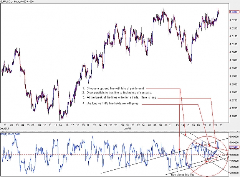Click the 1.3050 price axis label
The height and width of the screenshot is (177, 240).
(x=234, y=52)
